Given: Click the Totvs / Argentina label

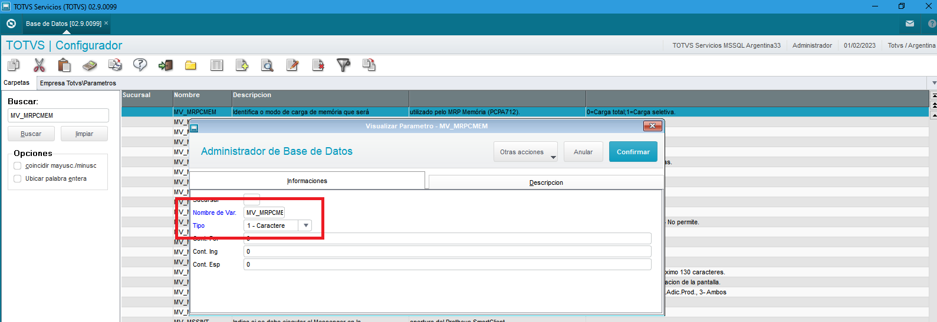Looking at the screenshot, I should [912, 45].
